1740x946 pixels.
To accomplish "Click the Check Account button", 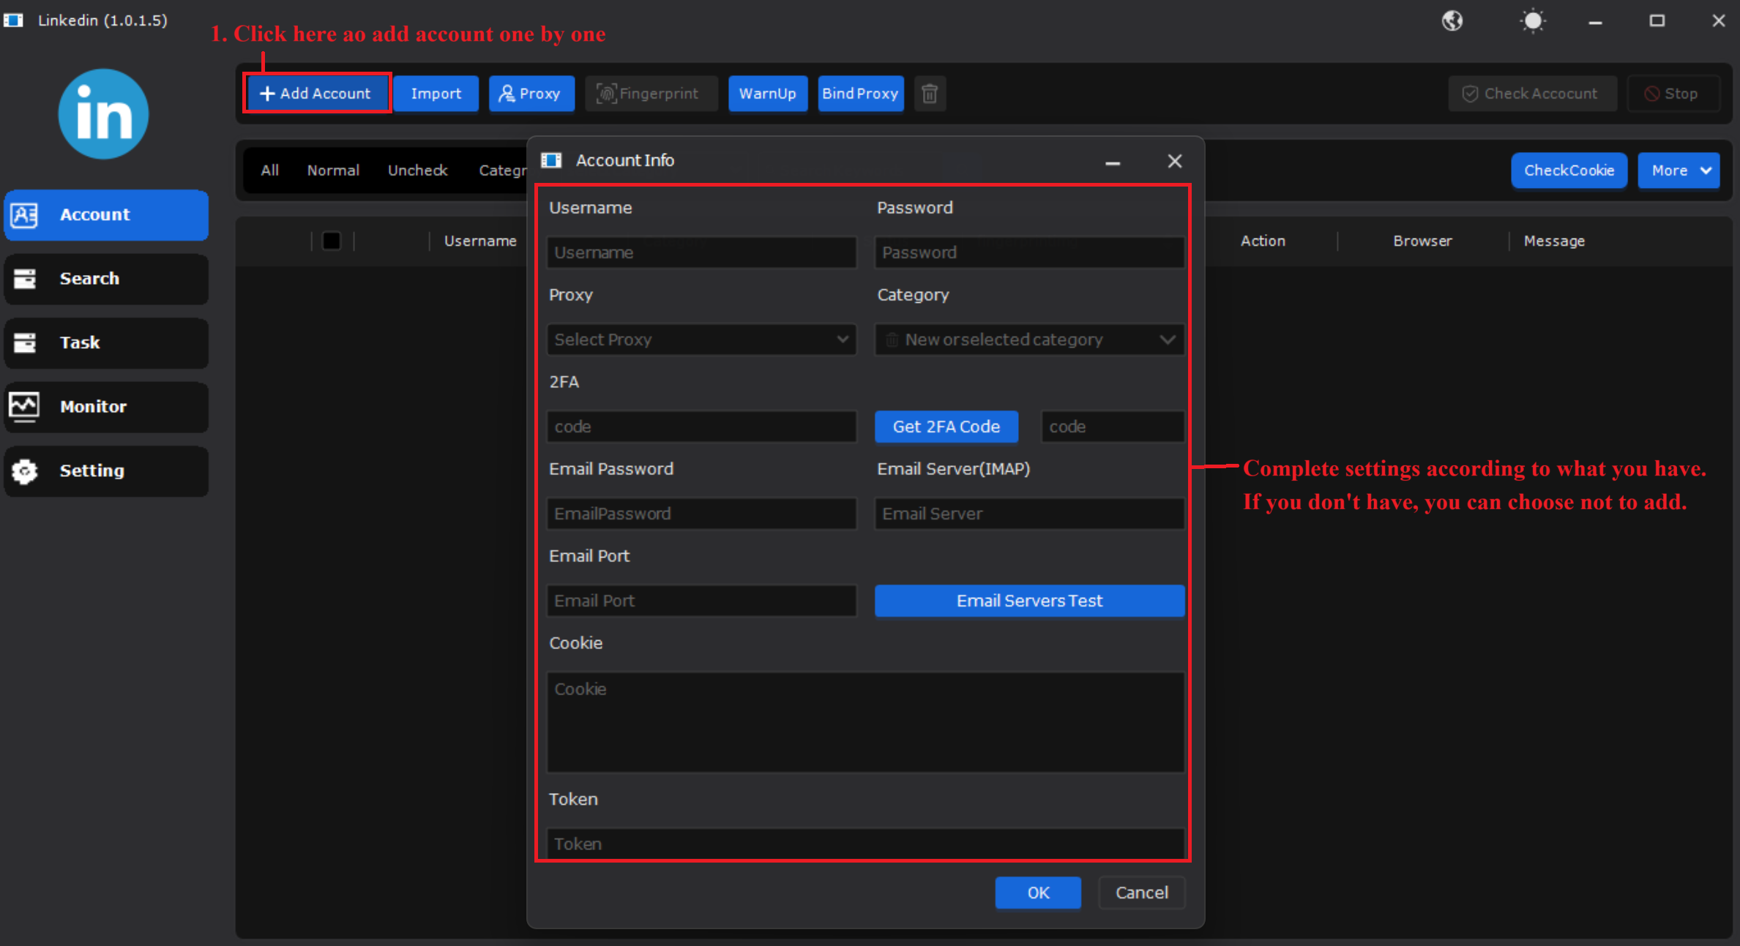I will (1531, 94).
